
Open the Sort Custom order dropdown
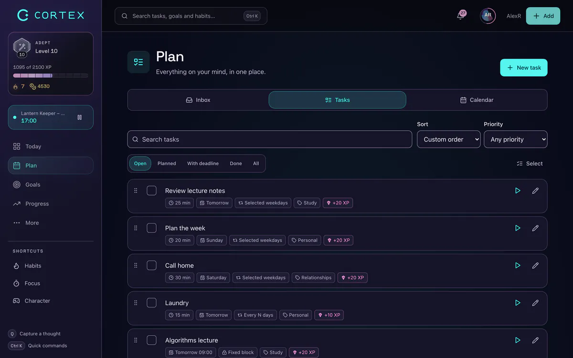coord(449,139)
